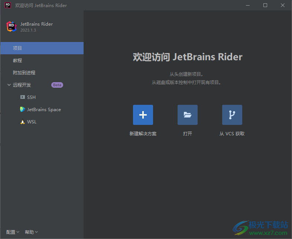This screenshot has width=292, height=239.
Task: Click the Get from VCS branch icon
Action: (232, 115)
